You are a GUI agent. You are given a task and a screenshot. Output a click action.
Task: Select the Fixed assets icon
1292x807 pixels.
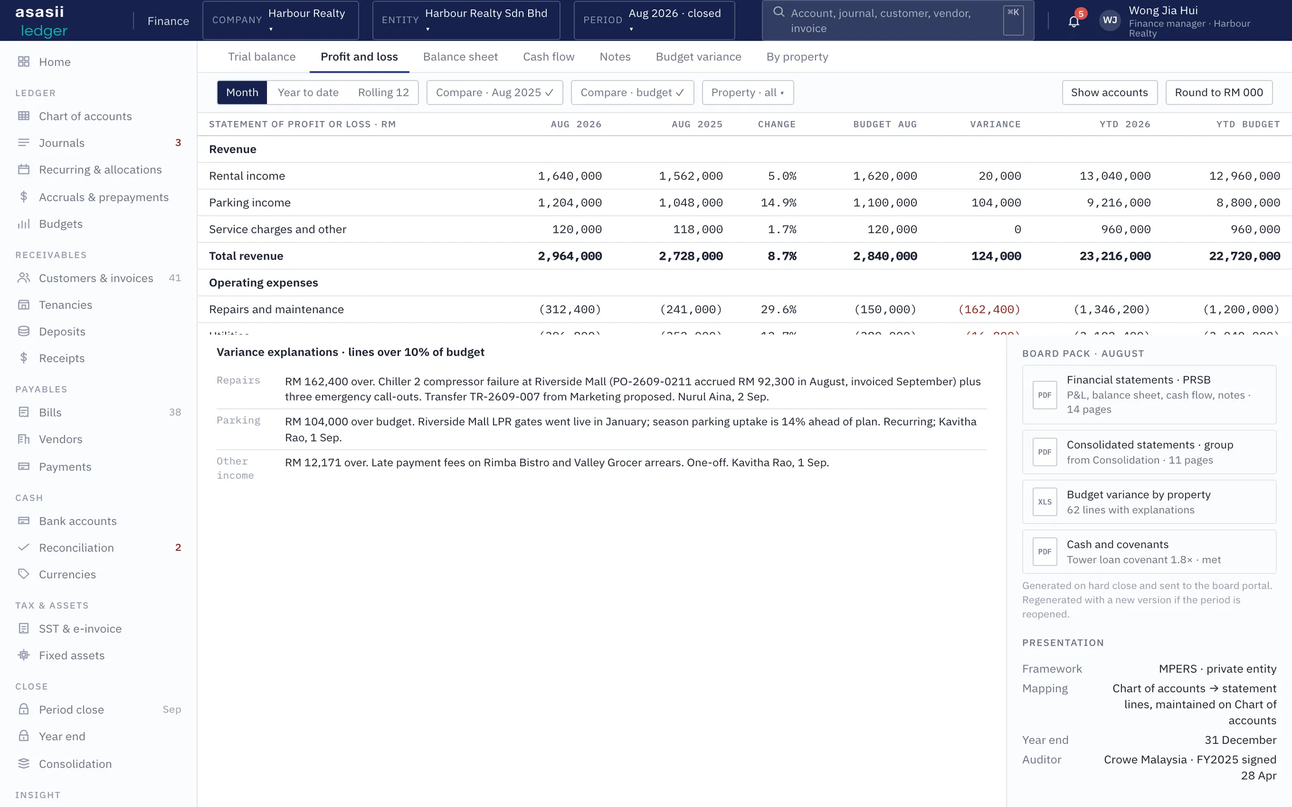coord(24,655)
